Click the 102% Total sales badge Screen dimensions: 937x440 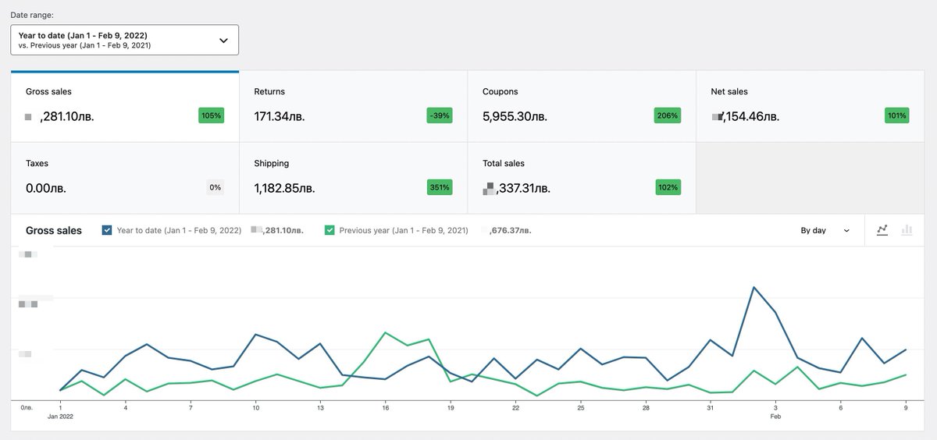(x=668, y=187)
